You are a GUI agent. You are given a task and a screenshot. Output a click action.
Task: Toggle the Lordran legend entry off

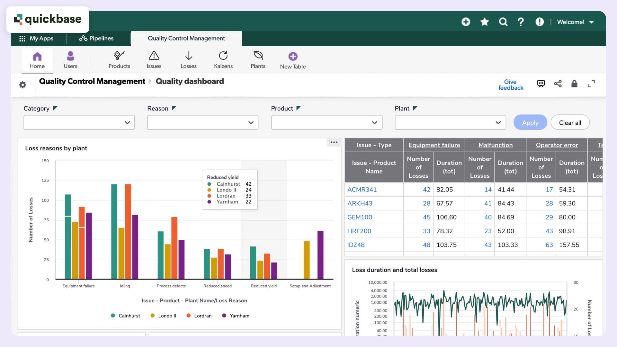point(199,316)
